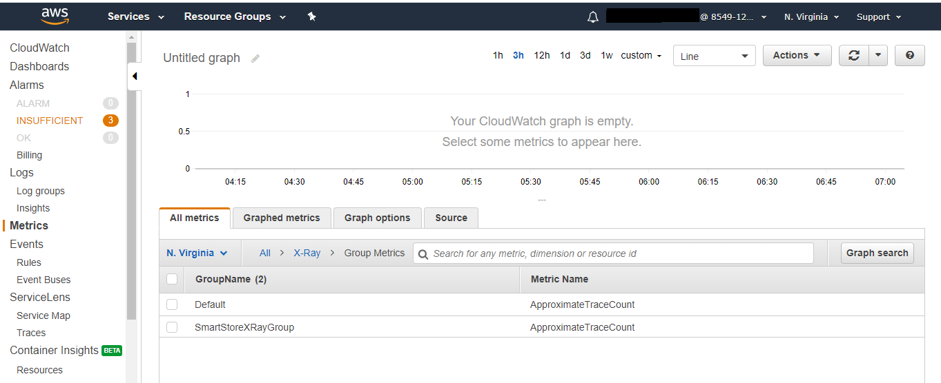Click the pin shortcut icon in header

pyautogui.click(x=311, y=17)
